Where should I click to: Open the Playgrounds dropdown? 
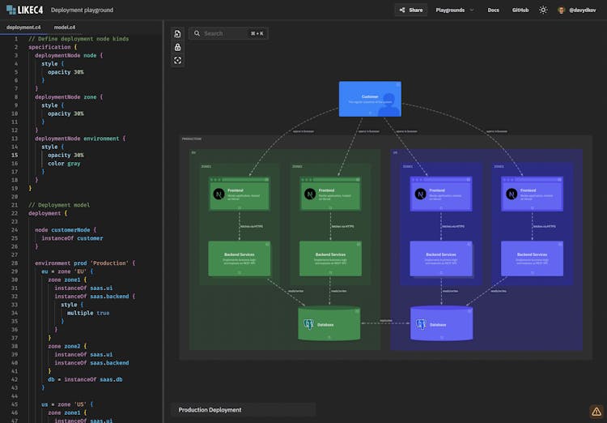[455, 10]
